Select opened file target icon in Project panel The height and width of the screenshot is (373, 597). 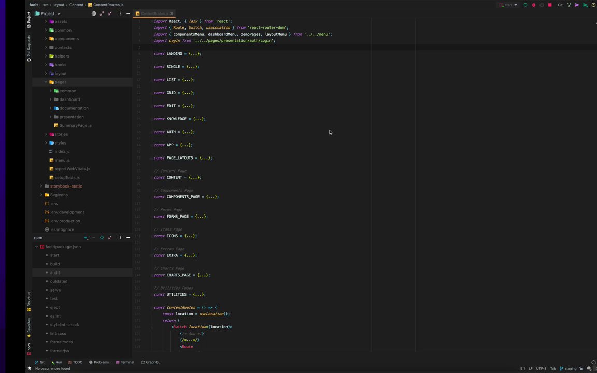click(x=94, y=13)
